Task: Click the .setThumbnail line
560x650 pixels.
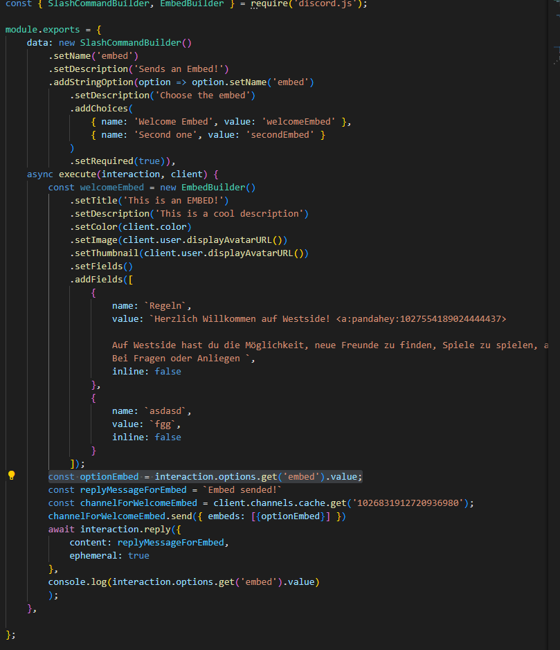Action: pos(189,253)
